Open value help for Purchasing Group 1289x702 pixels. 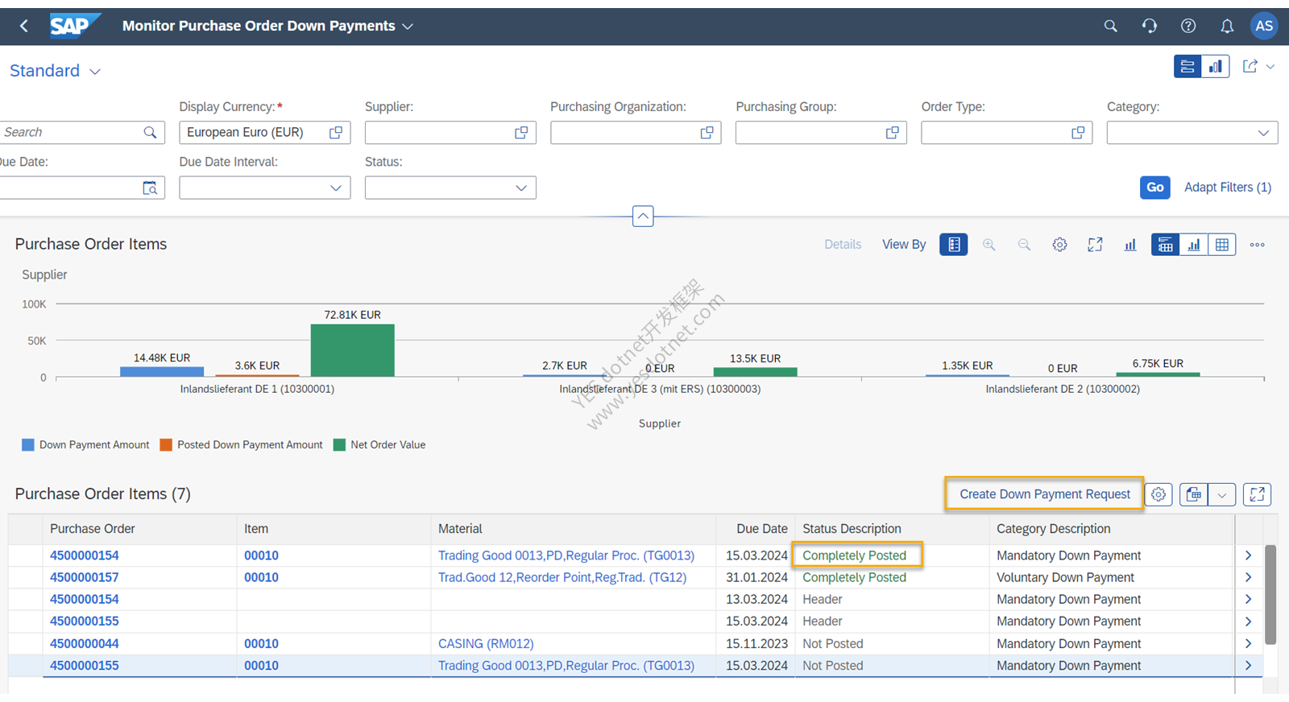(x=892, y=132)
